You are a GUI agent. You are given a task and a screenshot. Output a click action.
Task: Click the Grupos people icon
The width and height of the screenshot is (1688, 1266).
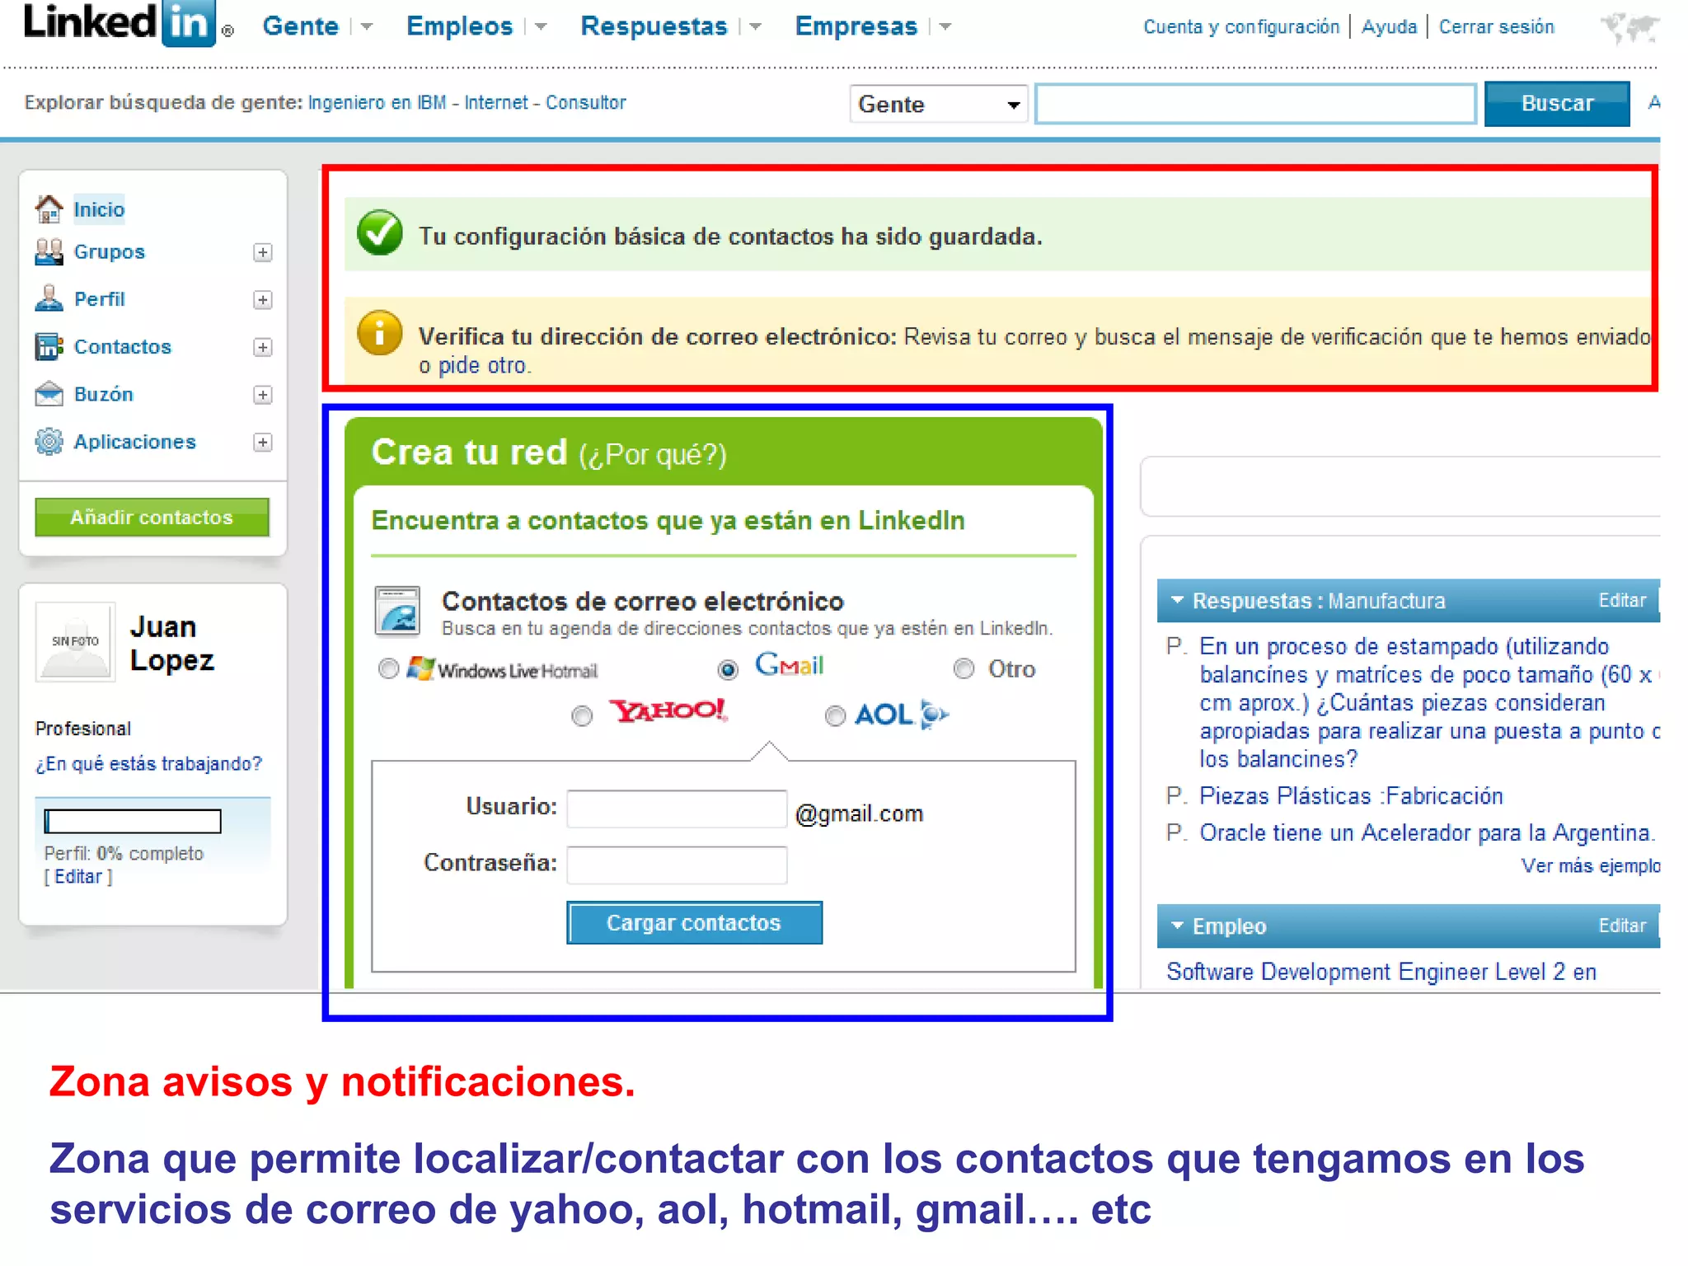49,251
